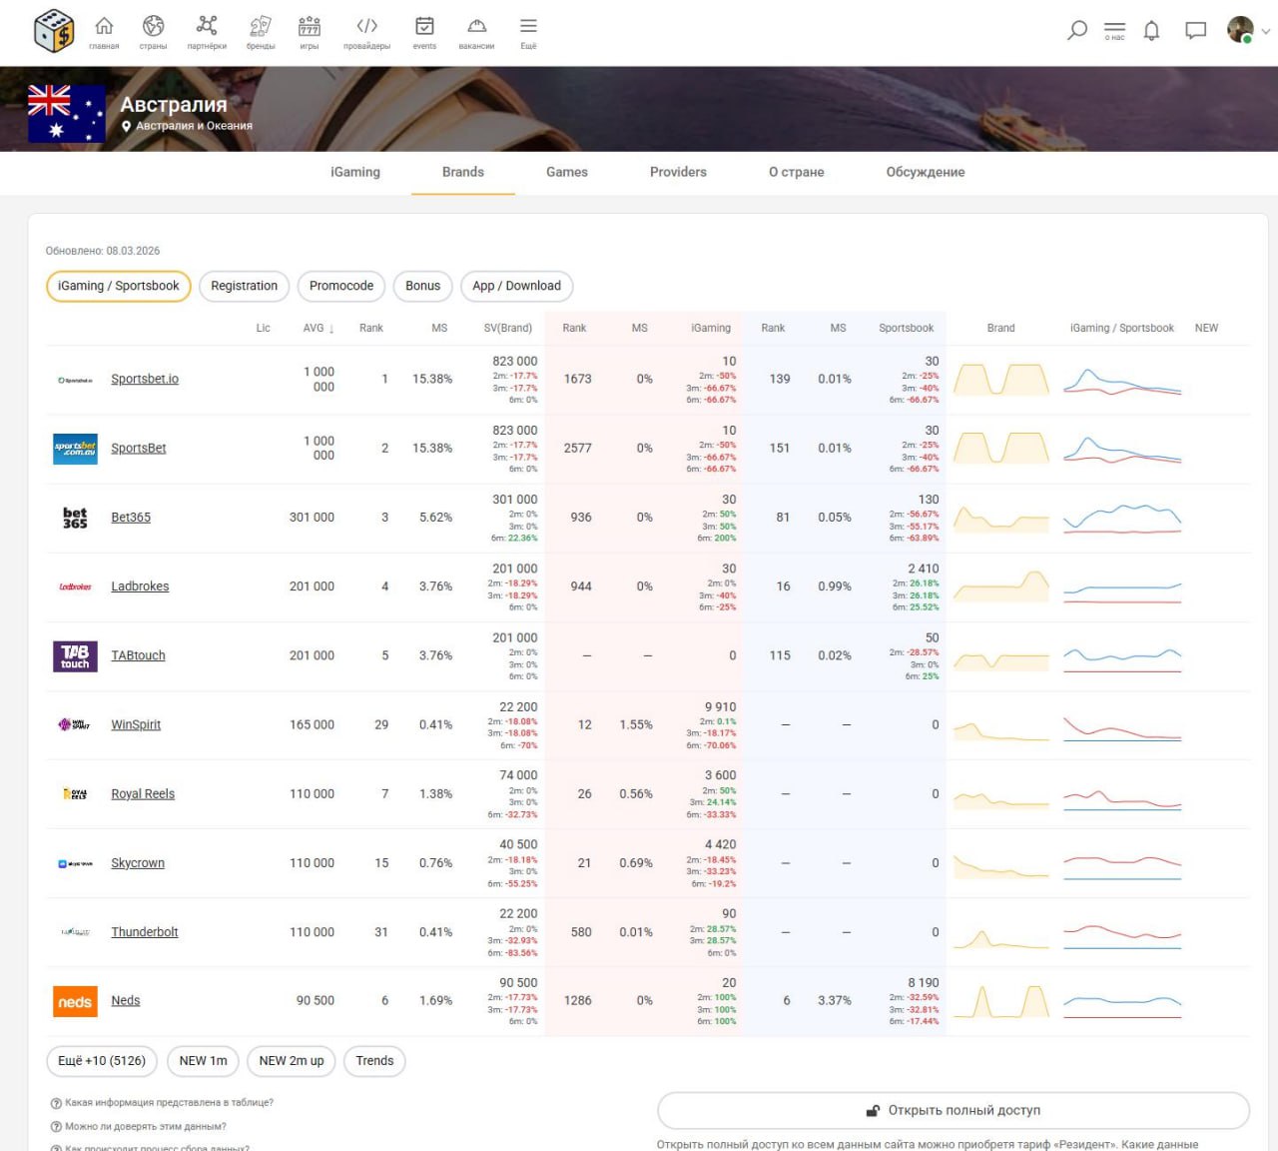Expand more rows with Ещё +10

tap(102, 1061)
